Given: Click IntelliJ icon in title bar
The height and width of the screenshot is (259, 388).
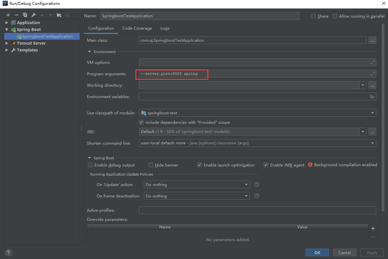Looking at the screenshot, I should coord(5,4).
